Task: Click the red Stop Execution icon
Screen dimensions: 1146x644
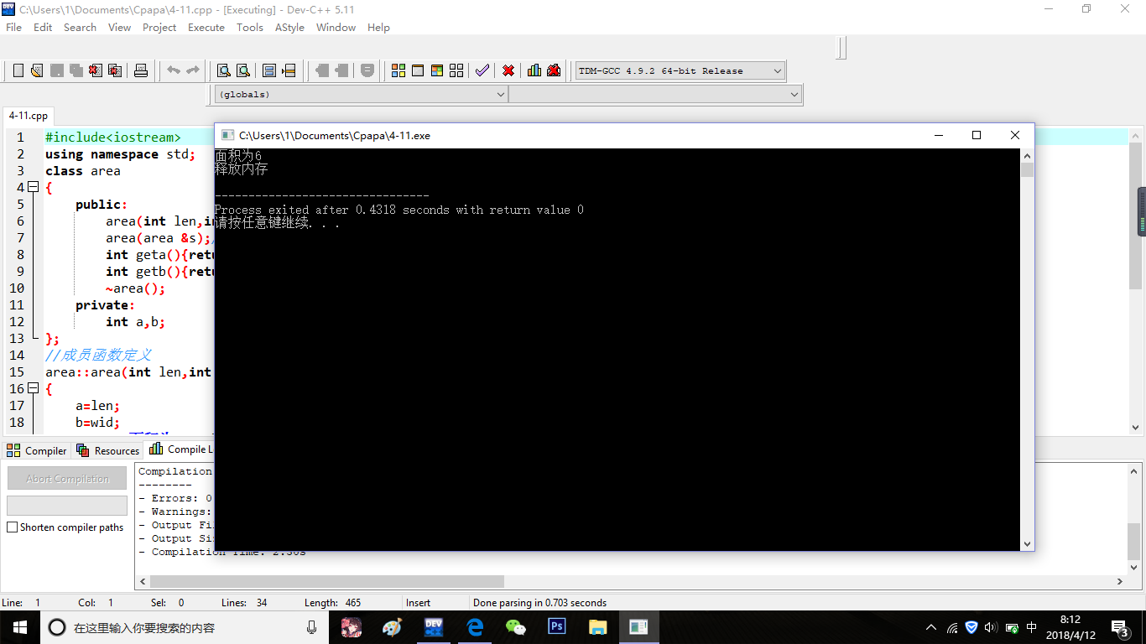Action: (x=508, y=70)
